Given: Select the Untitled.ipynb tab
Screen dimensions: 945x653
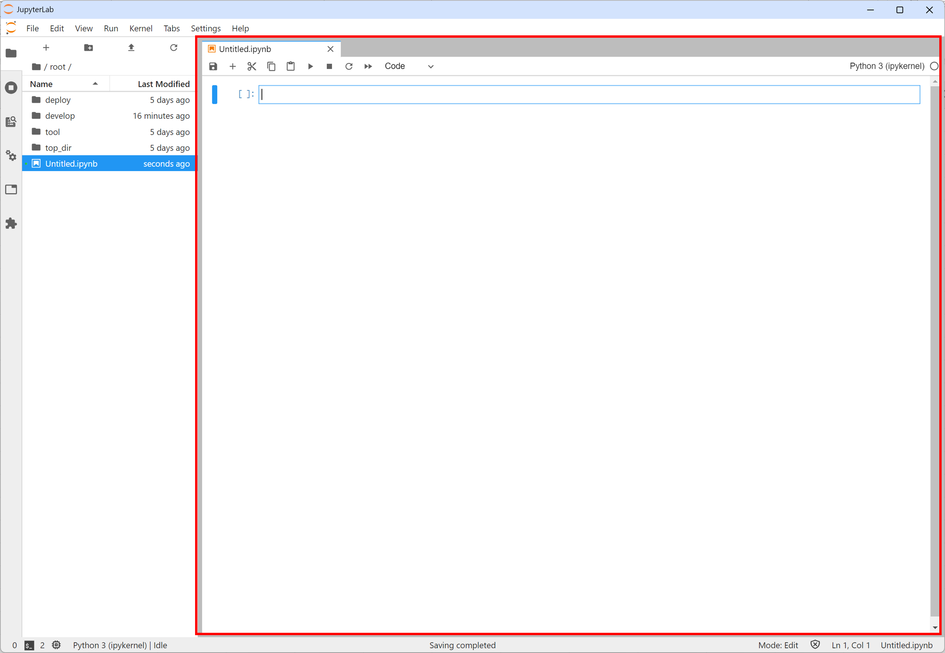Looking at the screenshot, I should click(245, 49).
